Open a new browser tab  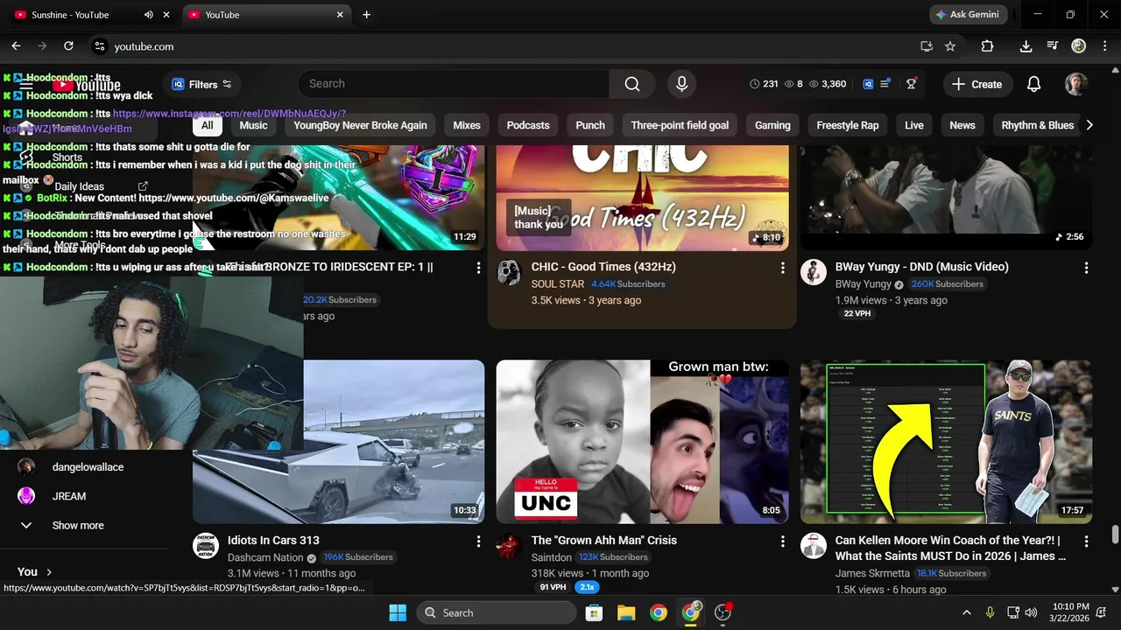366,15
